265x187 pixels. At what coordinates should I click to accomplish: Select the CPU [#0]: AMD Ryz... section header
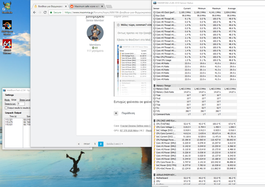[x=194, y=121]
